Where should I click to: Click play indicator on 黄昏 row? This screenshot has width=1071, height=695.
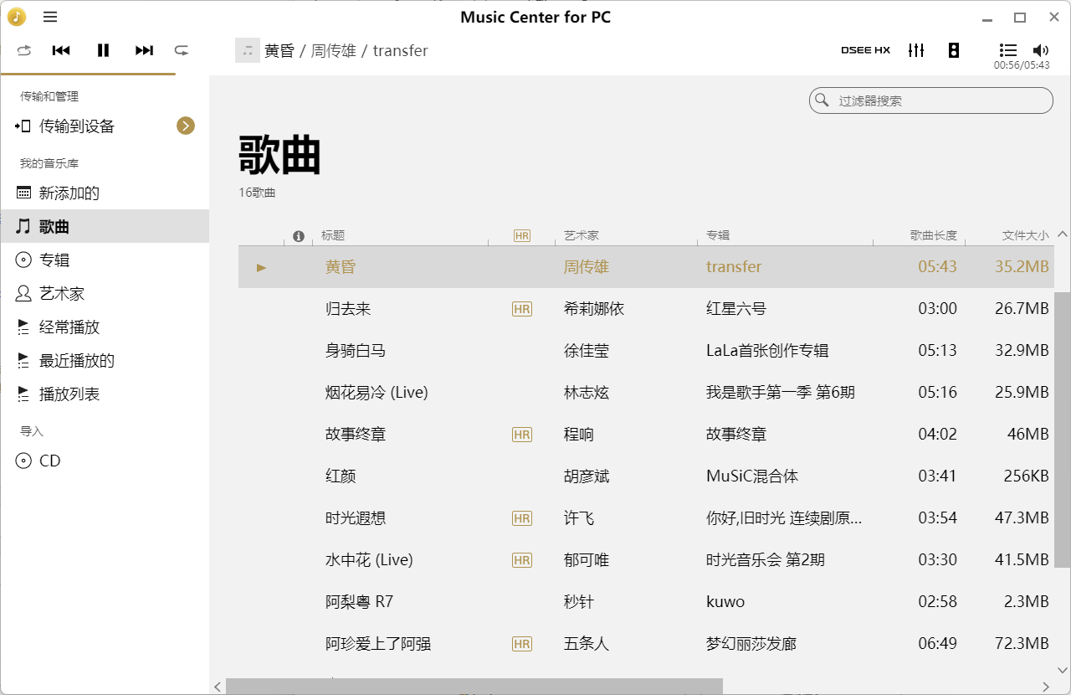[x=261, y=267]
